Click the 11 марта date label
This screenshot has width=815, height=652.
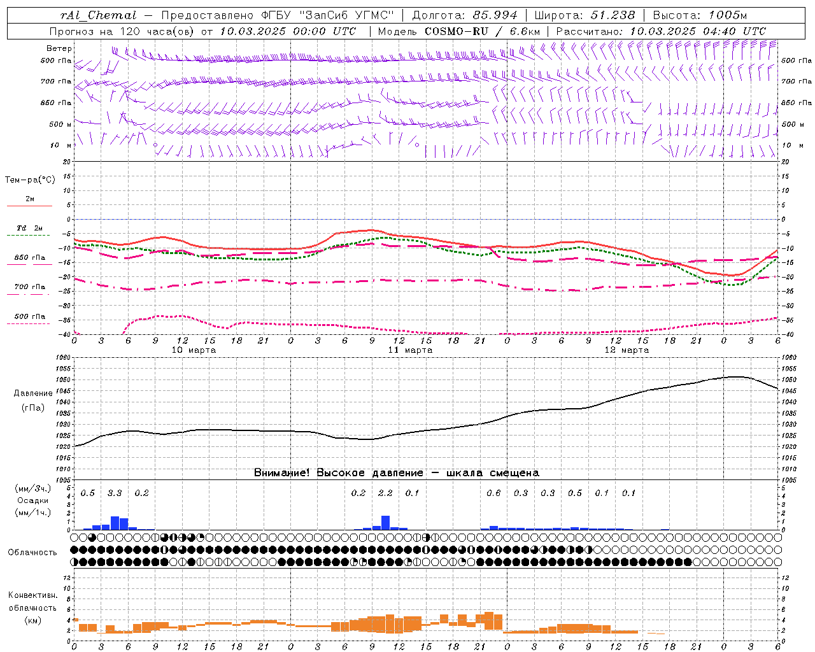click(x=410, y=350)
